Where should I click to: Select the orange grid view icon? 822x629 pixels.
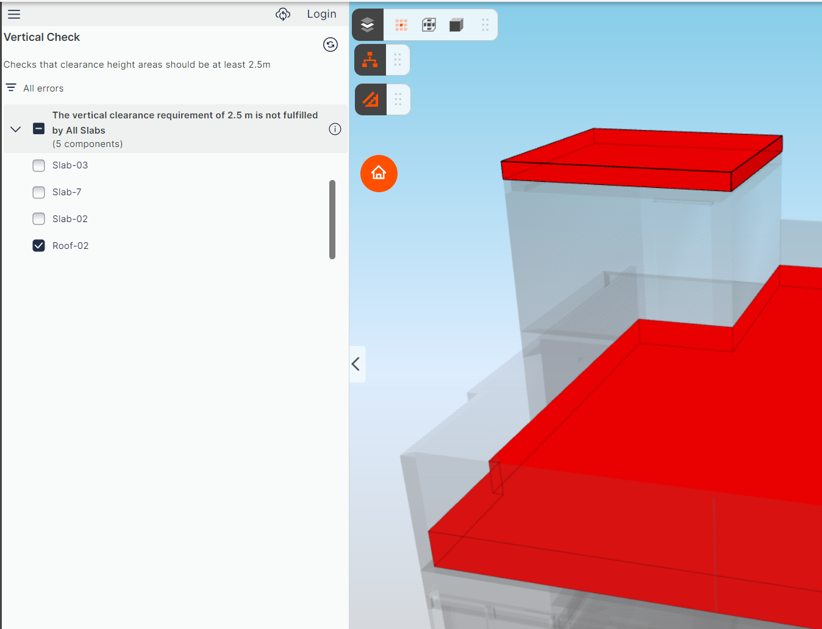[401, 25]
